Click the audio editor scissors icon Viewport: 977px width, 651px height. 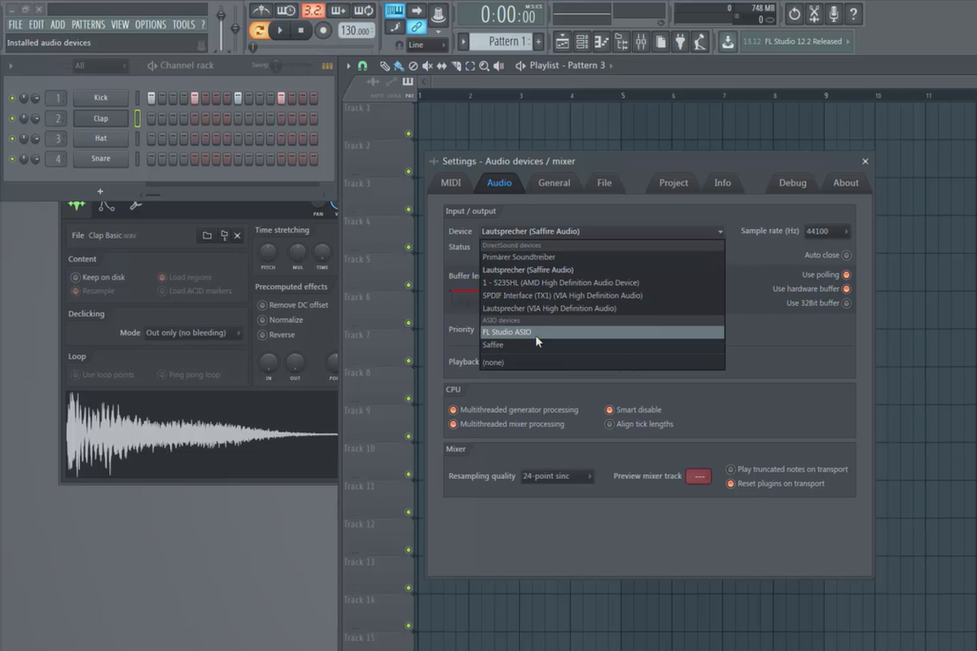pos(814,14)
